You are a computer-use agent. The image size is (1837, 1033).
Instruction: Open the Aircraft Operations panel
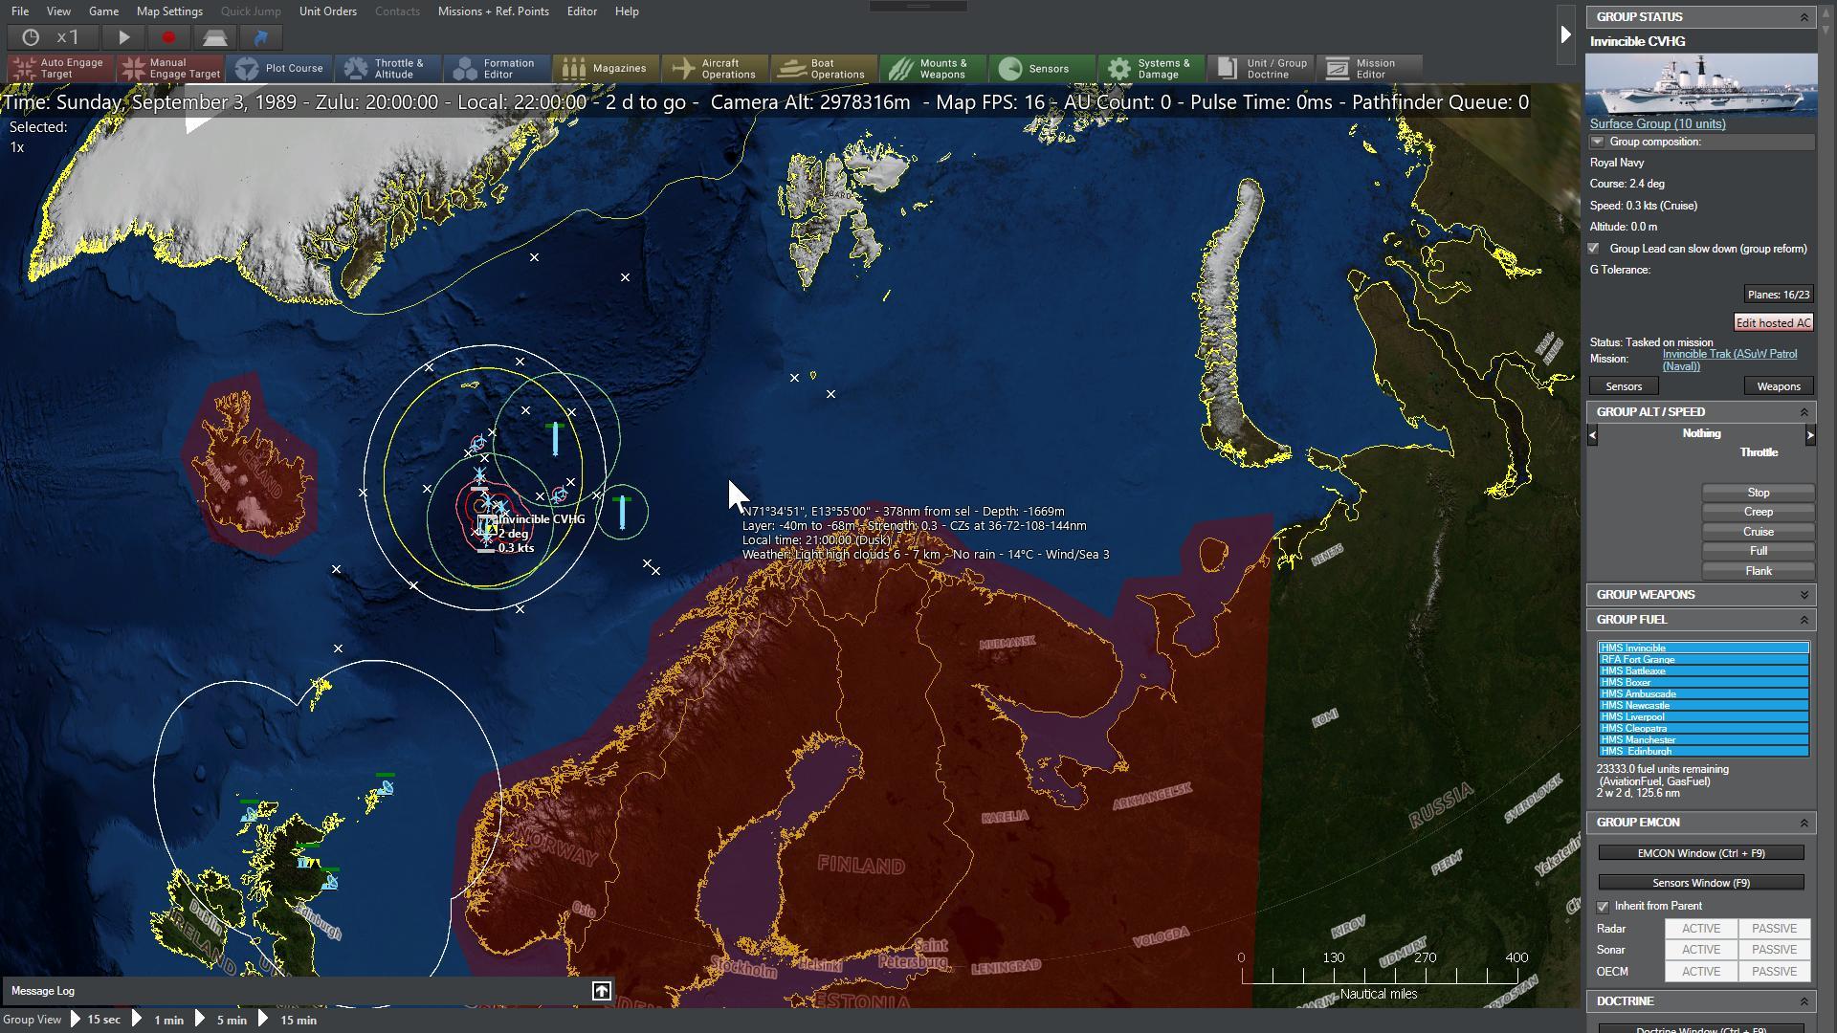point(716,68)
